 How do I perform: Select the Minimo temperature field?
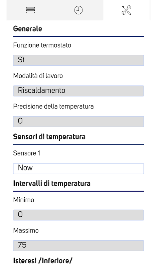(78, 215)
